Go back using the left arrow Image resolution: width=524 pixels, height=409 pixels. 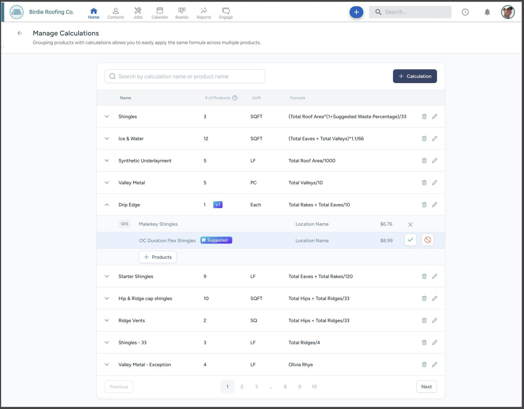(20, 33)
